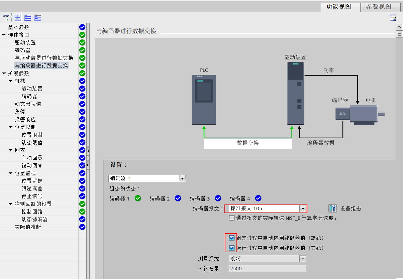Collapse the 扩展参数 tree section
Viewport: 403px width, 279px height.
coord(3,73)
